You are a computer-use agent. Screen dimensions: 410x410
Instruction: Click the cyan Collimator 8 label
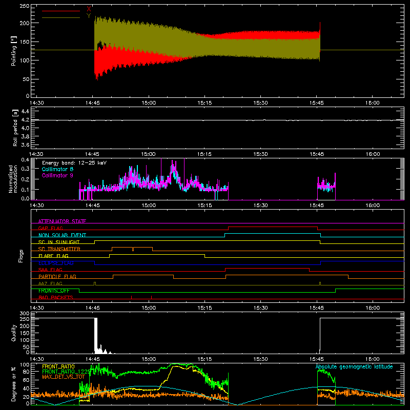tap(57, 169)
